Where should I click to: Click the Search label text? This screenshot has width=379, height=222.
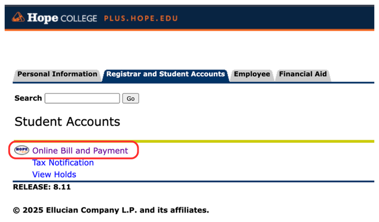pos(28,99)
